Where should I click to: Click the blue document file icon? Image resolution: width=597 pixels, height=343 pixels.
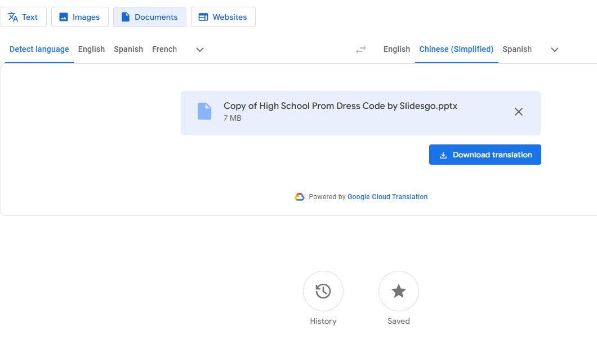(x=204, y=111)
